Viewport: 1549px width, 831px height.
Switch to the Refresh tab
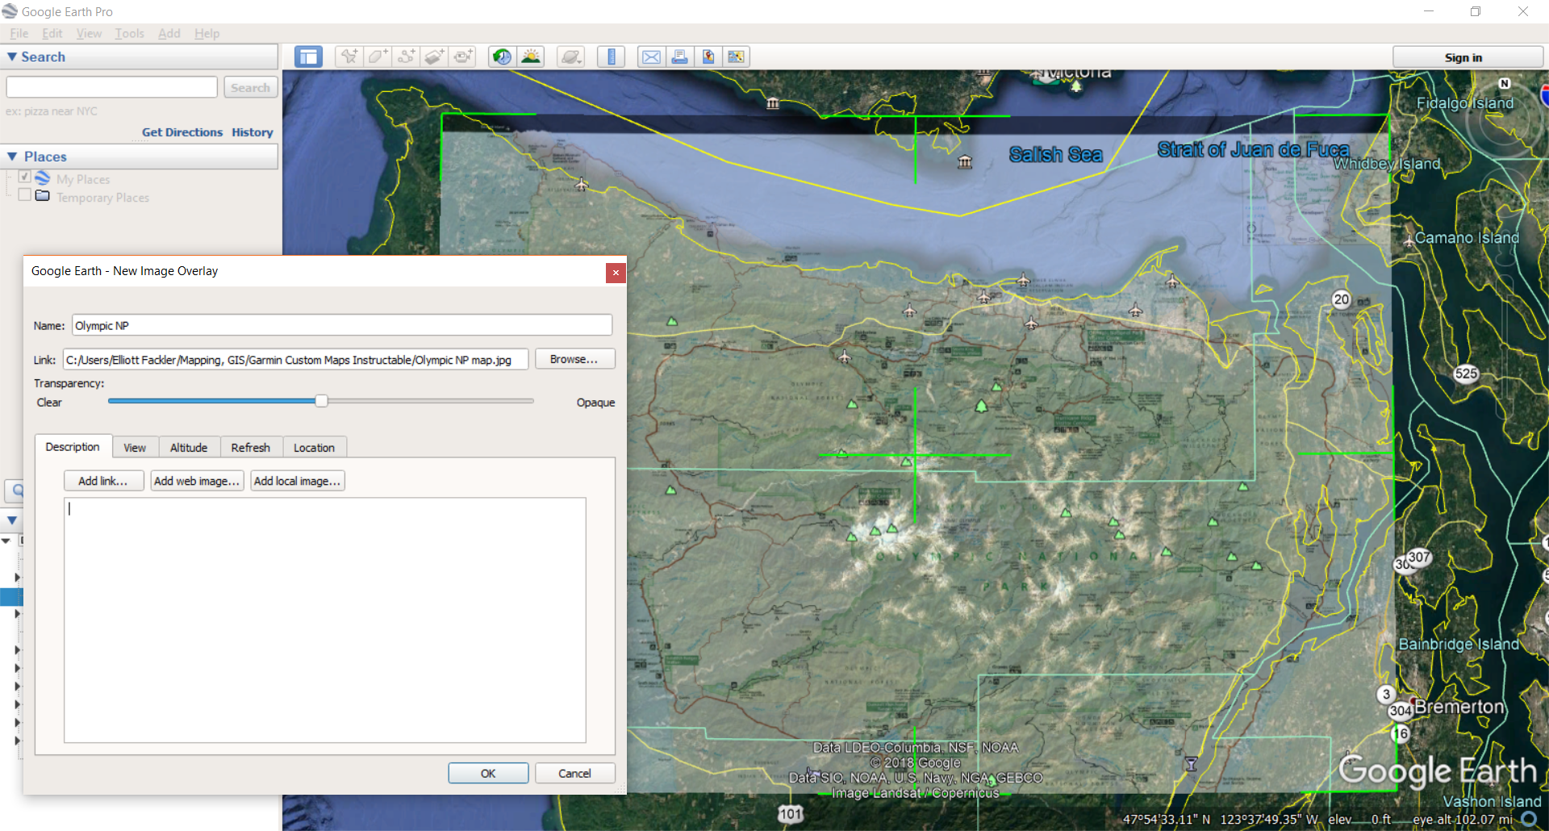click(x=251, y=448)
